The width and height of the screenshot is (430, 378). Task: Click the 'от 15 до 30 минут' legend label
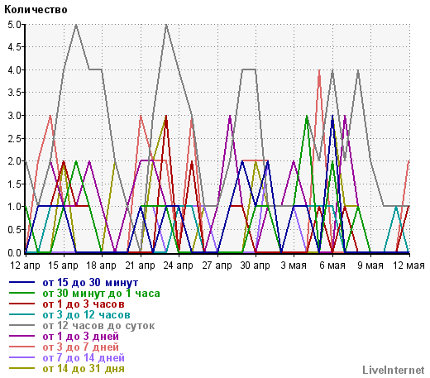[x=90, y=283]
